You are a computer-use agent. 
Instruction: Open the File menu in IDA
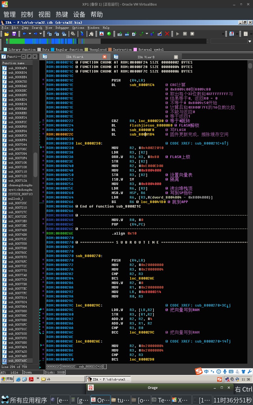tap(5, 28)
